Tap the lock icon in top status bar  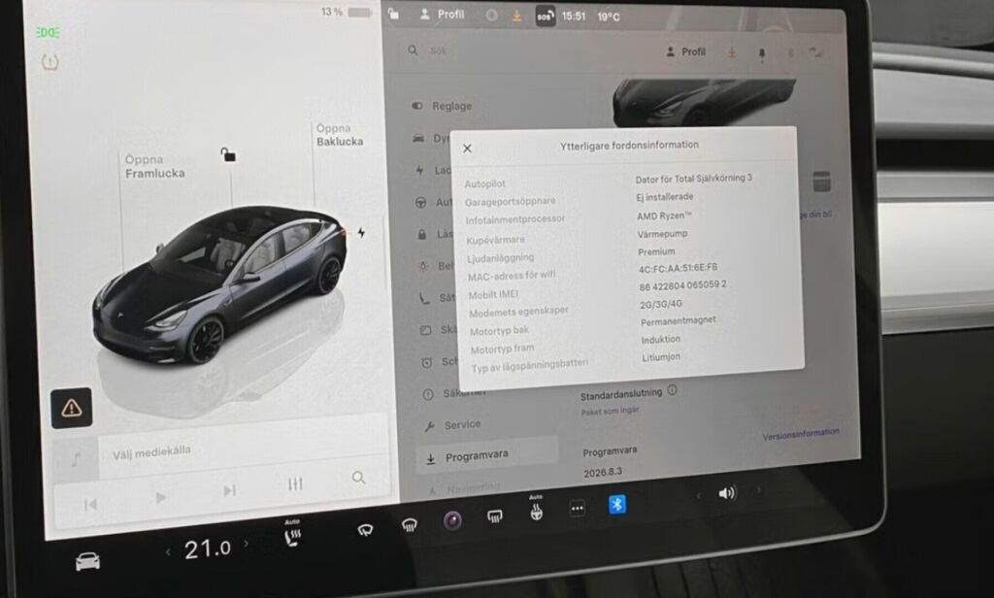(394, 14)
